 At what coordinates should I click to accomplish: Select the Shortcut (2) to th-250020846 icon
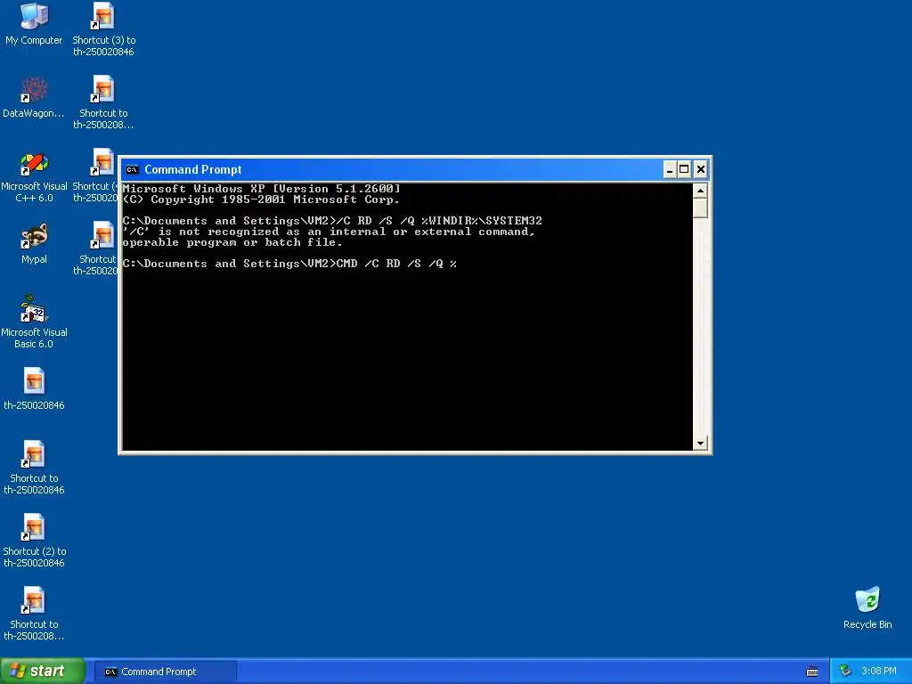[x=34, y=541]
